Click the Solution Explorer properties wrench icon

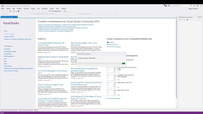pyautogui.click(x=187, y=20)
